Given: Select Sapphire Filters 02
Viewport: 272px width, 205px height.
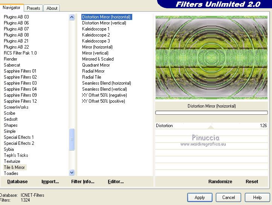Looking at the screenshot, I should point(20,77).
